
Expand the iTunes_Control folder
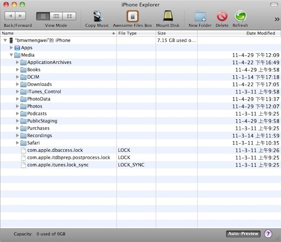click(17, 92)
